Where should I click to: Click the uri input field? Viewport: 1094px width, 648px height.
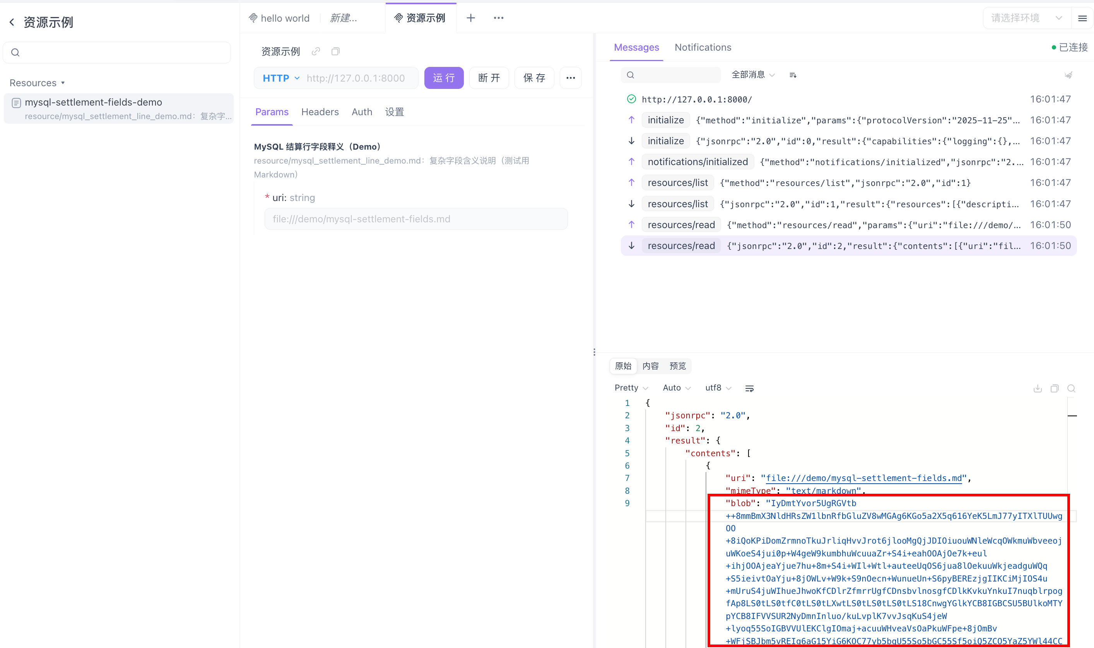click(416, 219)
